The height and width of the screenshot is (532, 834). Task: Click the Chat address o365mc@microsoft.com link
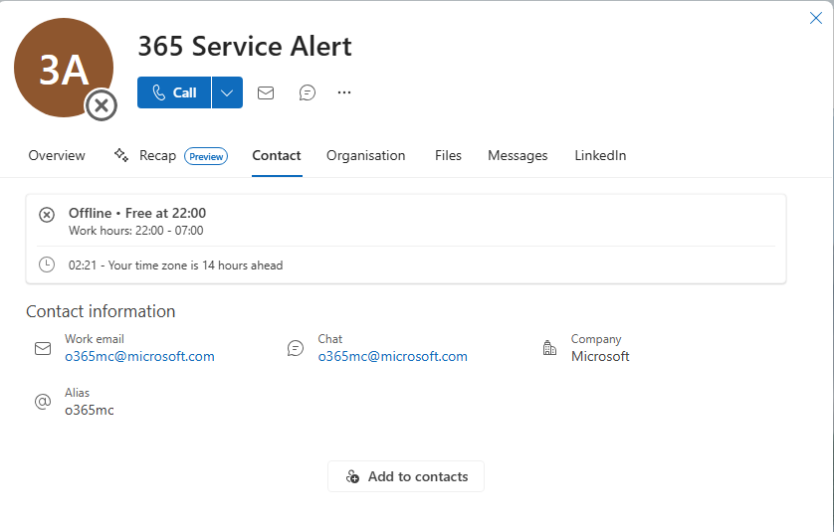(x=392, y=357)
